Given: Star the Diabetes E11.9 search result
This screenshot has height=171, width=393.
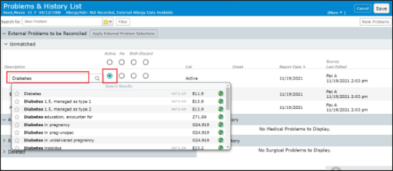Looking at the screenshot, I should click(x=17, y=94).
